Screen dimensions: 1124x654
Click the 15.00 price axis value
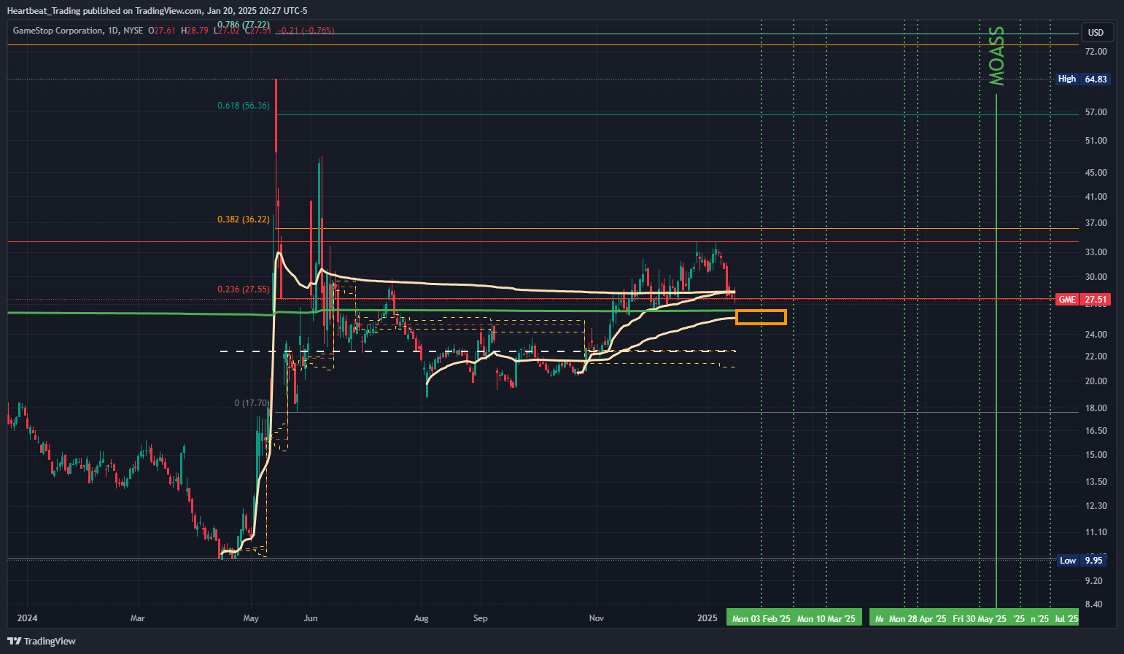[x=1096, y=455]
